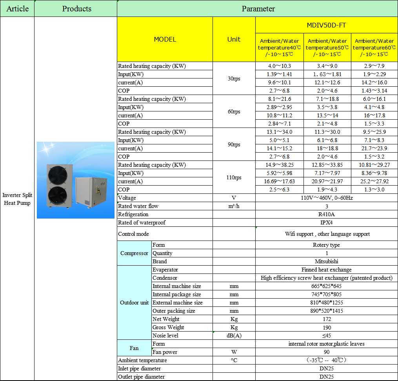
Task: Select the Gross Weight value '190'
Action: point(326,327)
